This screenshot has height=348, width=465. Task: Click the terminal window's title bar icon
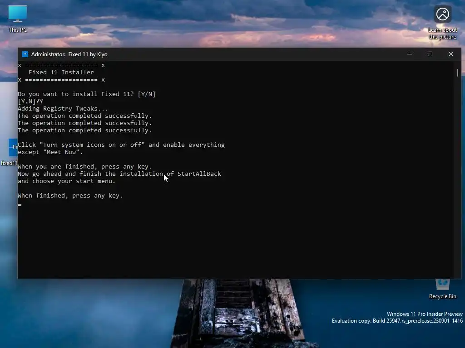pos(25,54)
